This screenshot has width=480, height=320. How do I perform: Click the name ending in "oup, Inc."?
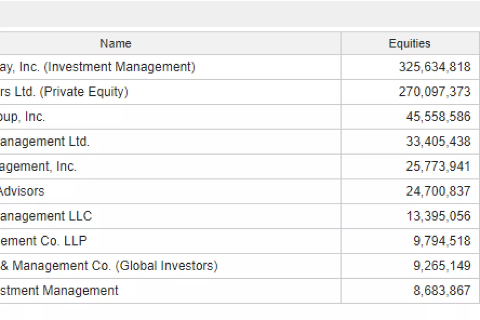click(x=22, y=116)
